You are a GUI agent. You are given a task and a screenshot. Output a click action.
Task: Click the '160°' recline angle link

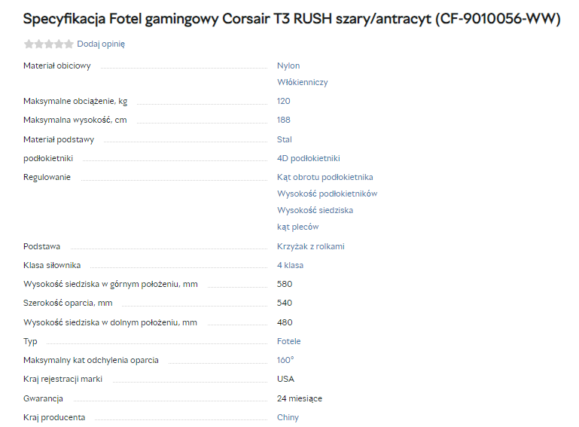click(285, 360)
